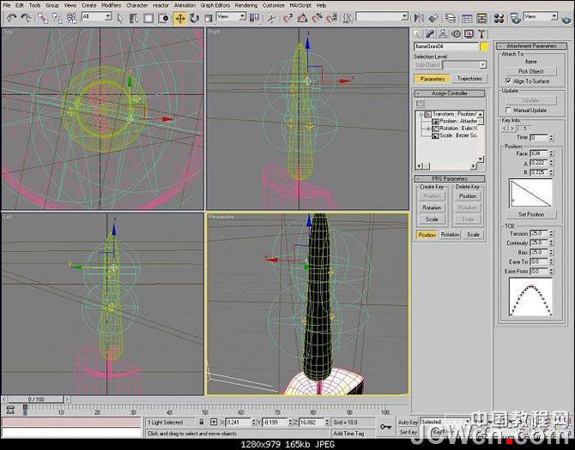Toggle the Spinner Snap icon
Viewport: 575px width, 450px height.
click(331, 18)
